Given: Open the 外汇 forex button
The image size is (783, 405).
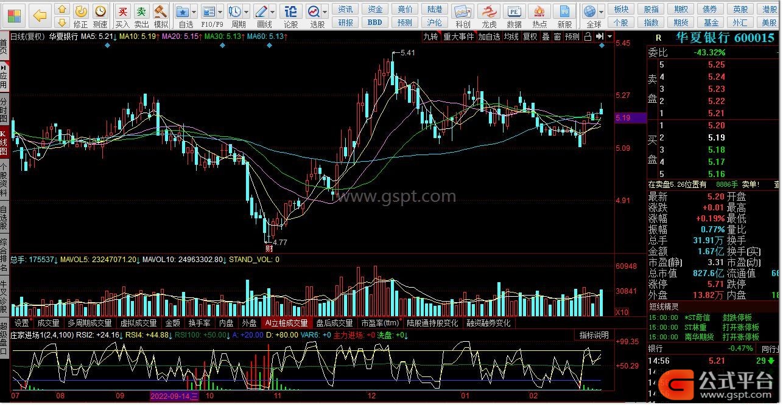Looking at the screenshot, I should (x=740, y=22).
